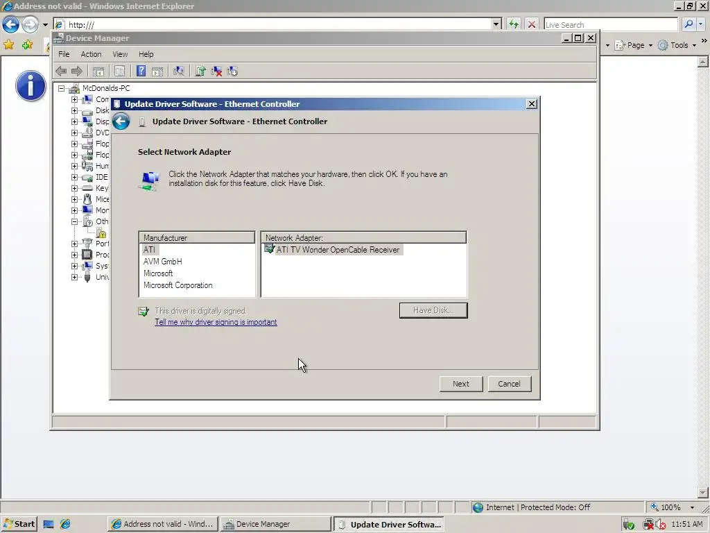Click Device Manager toolbar Forward arrow

[77, 71]
